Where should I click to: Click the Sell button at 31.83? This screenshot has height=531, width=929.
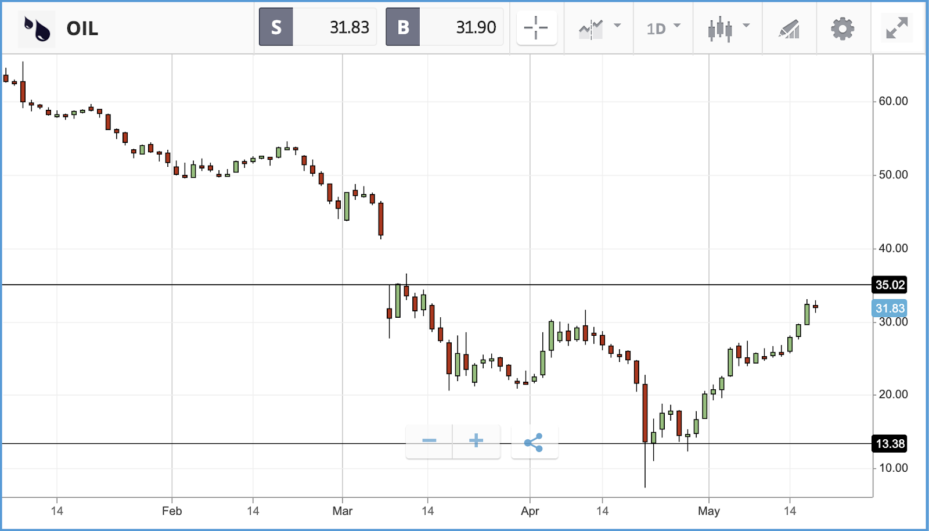coord(318,27)
